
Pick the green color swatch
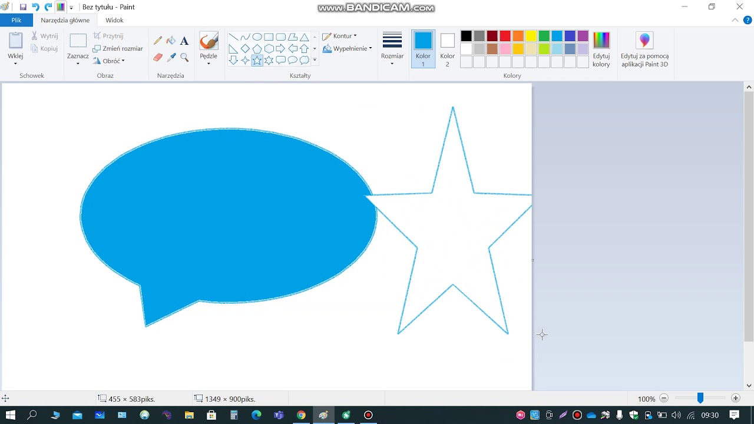tap(544, 37)
